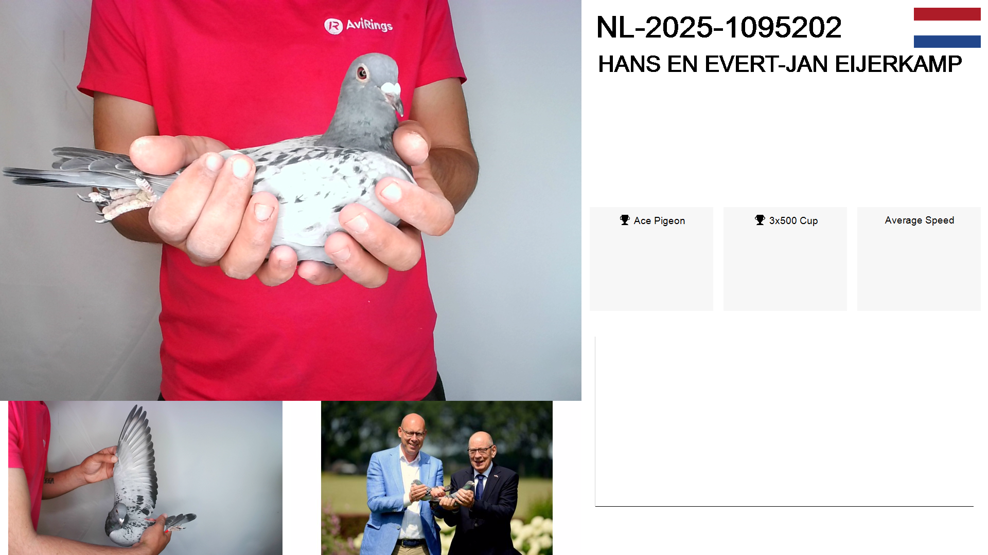988x555 pixels.
Task: Open the 3x500 Cup panel
Action: (785, 259)
